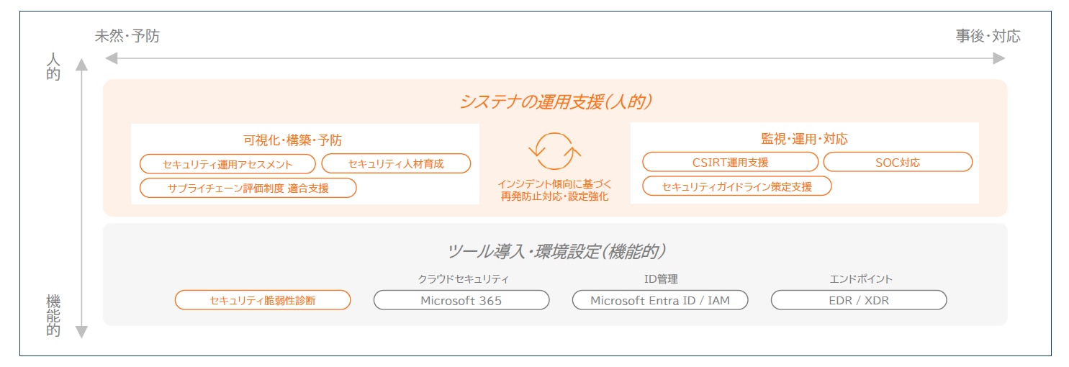Select the SOC対応 pill
Screen dimensions: 1069x367
tap(898, 162)
